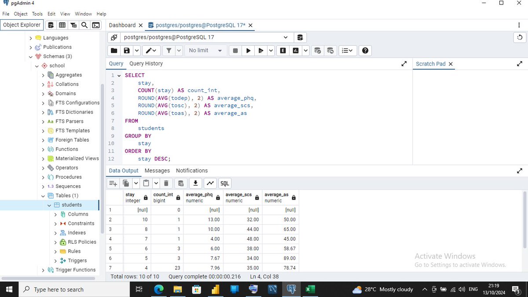Run the query with Execute play button

point(248,51)
